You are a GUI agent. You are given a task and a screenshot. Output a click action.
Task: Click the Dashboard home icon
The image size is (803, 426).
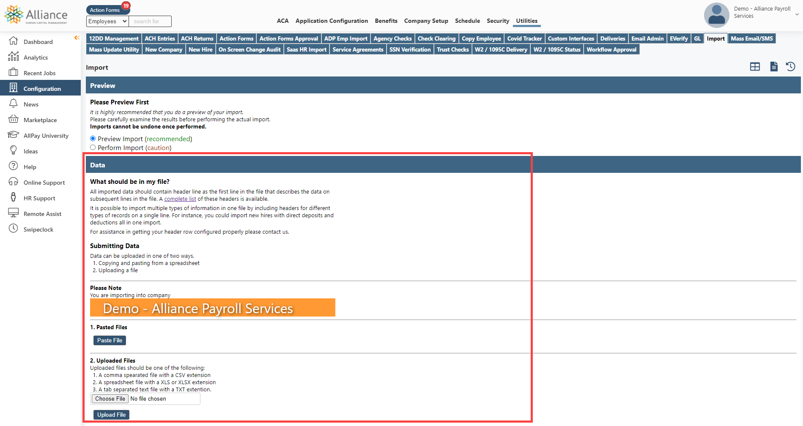(14, 41)
